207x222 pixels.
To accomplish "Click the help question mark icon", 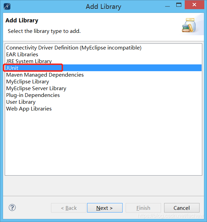I will click(x=12, y=207).
